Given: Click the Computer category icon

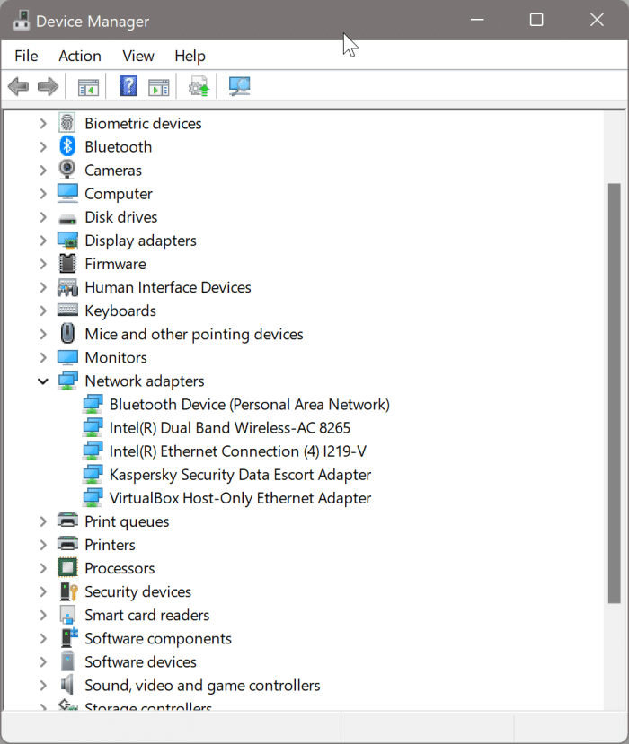Looking at the screenshot, I should [67, 193].
